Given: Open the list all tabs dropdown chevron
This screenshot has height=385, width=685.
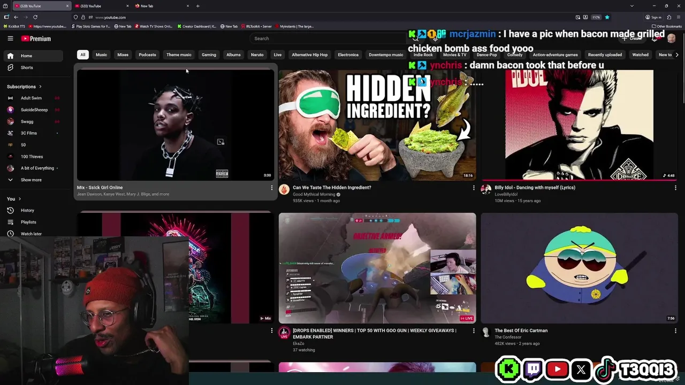Looking at the screenshot, I should [x=631, y=6].
